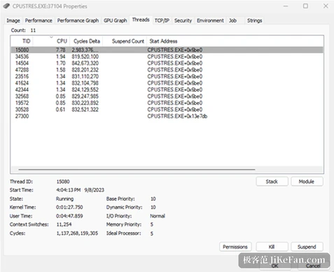Image resolution: width=334 pixels, height=272 pixels.
Task: Select thread row with TID 15080
Action: click(x=167, y=50)
